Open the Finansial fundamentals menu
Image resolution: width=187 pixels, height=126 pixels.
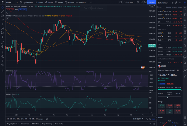pos(49,2)
